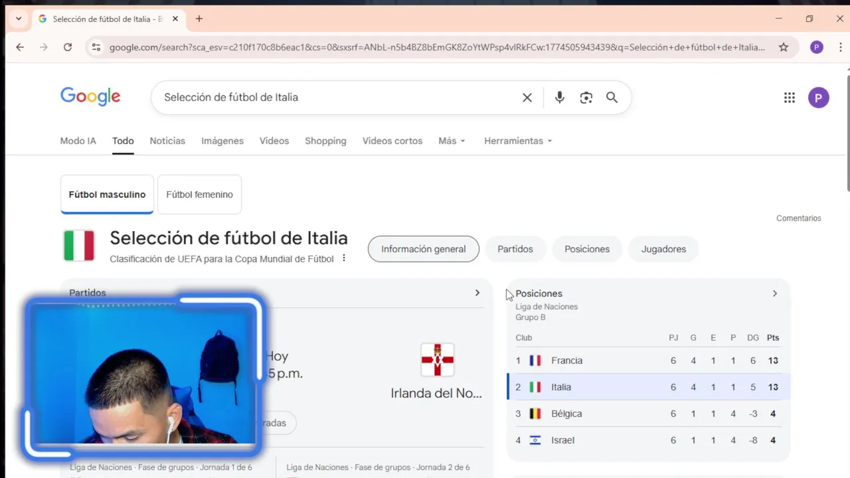Start voice search with microphone icon

(x=560, y=98)
